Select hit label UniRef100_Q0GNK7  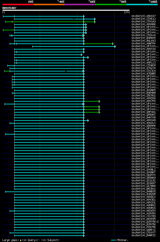(x=143, y=172)
